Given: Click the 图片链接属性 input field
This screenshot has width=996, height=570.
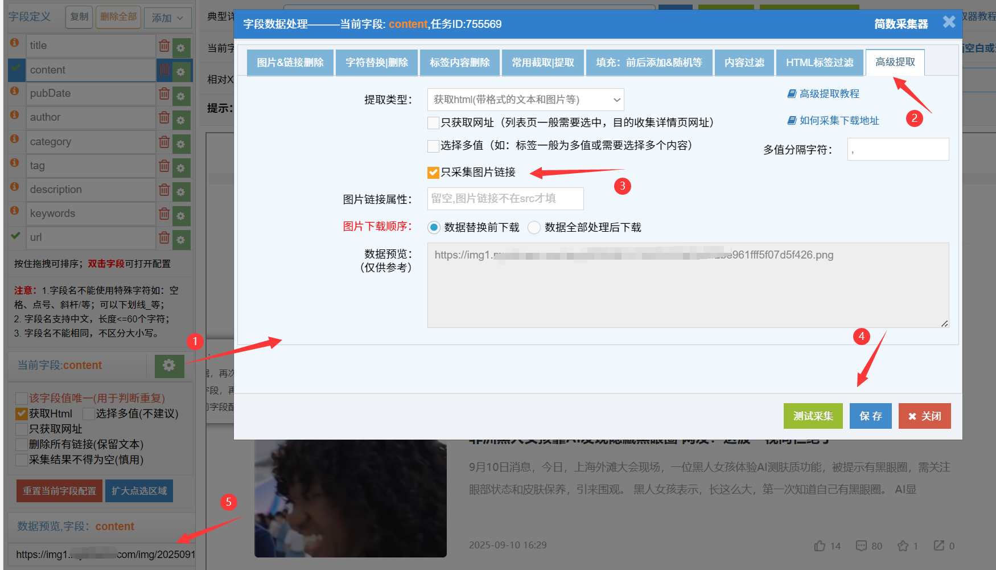Looking at the screenshot, I should (505, 199).
